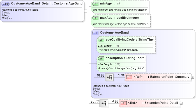Click [1]..[1] cardinality inside CustomerAgeBand

tap(100, 75)
